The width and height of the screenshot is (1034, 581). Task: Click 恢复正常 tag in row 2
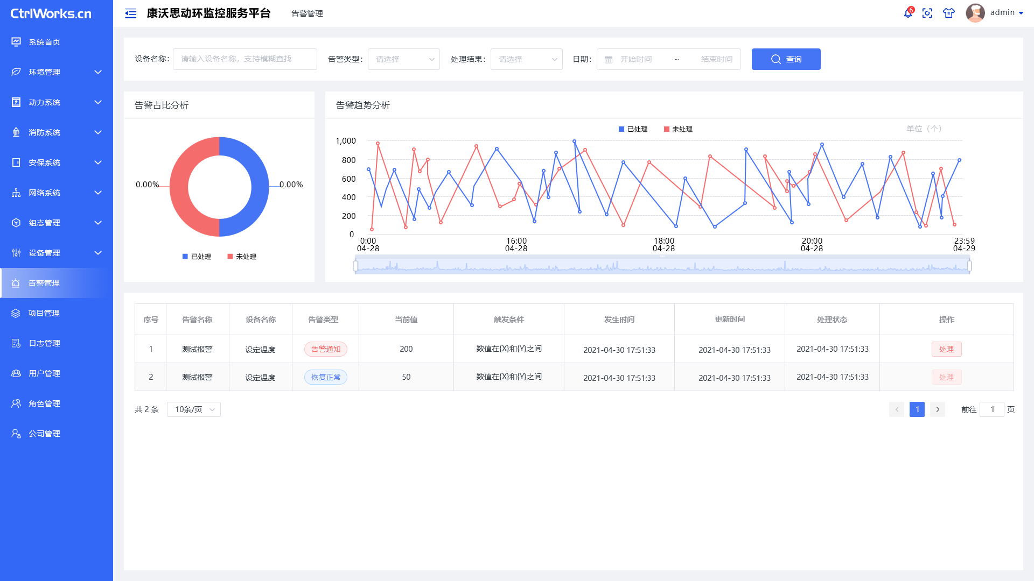tap(326, 377)
